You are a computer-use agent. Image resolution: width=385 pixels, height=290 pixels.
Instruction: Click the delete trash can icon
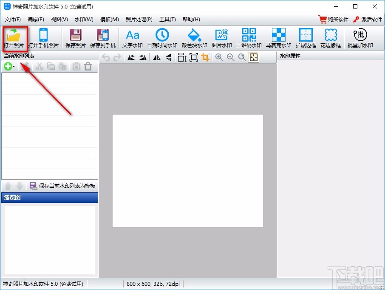point(76,66)
